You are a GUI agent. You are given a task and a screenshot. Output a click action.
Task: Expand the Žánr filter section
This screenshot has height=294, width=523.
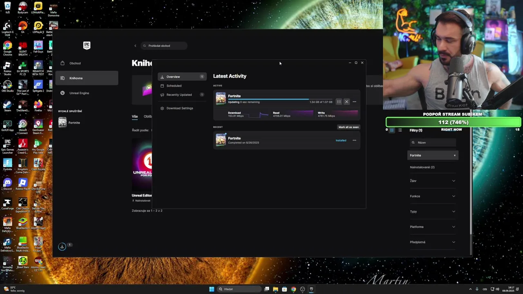click(x=433, y=181)
